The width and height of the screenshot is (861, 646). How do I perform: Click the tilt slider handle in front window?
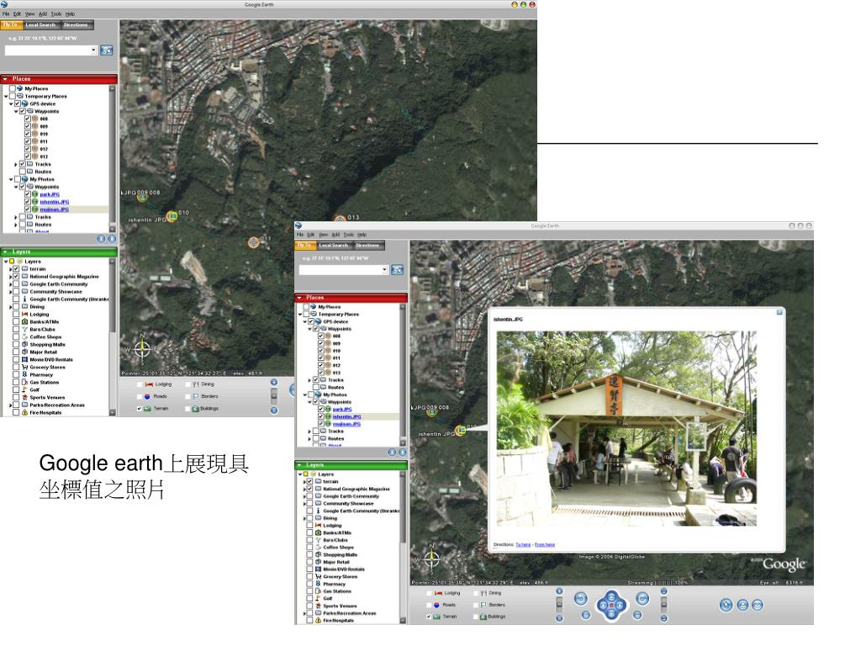[x=663, y=605]
